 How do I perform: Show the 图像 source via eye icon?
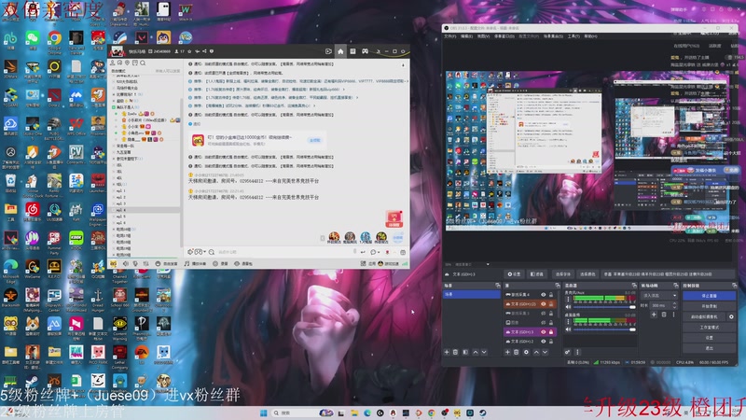pyautogui.click(x=544, y=323)
